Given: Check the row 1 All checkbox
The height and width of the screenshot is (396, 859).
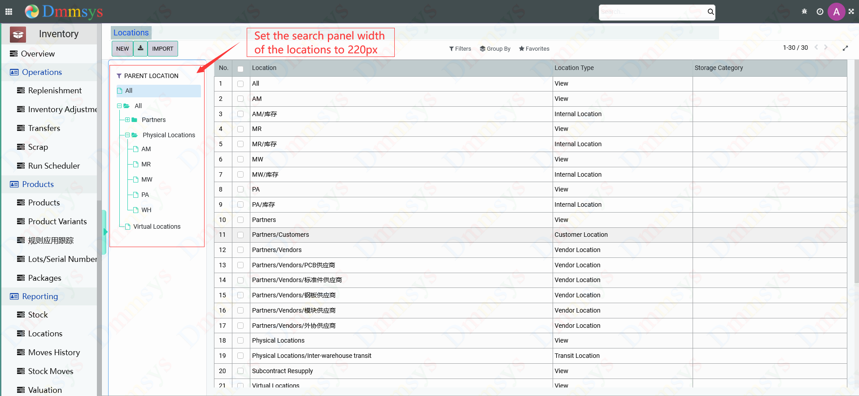Looking at the screenshot, I should (240, 84).
